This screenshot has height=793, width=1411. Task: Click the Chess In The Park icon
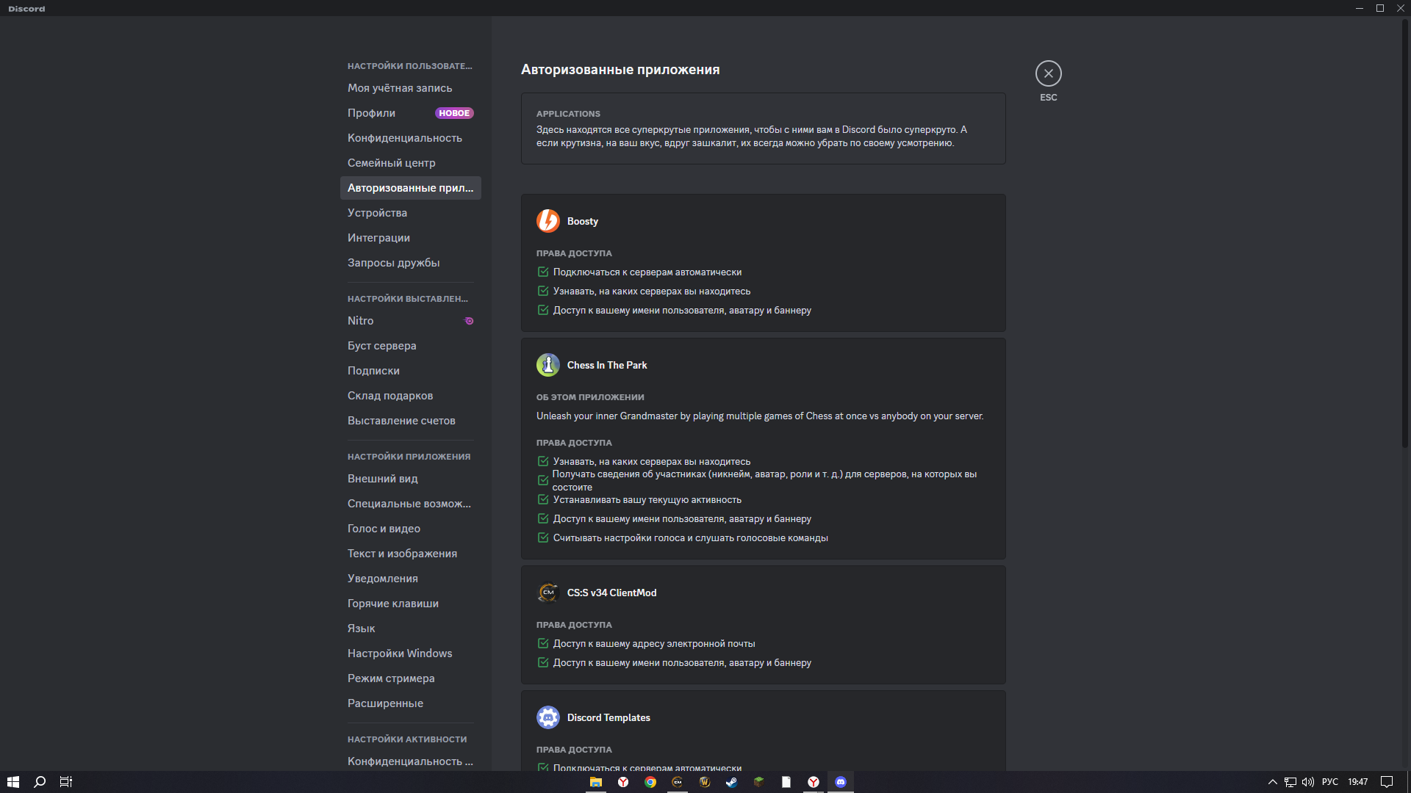pos(547,365)
